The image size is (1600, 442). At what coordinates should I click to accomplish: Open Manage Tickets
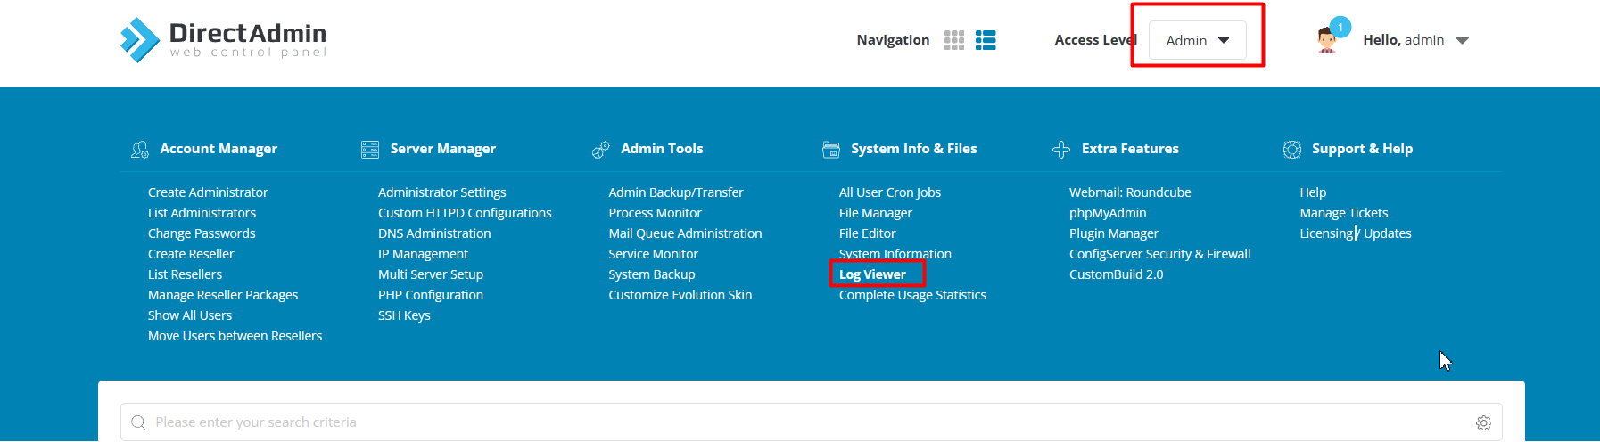(1344, 213)
